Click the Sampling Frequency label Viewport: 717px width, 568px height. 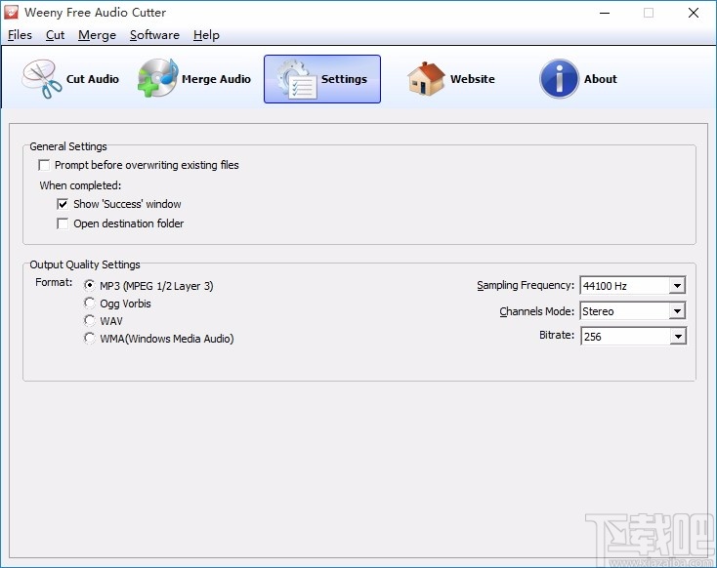526,285
